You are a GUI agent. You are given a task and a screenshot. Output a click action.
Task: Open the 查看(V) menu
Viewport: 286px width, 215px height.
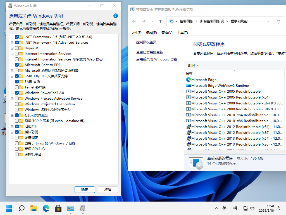(167, 33)
